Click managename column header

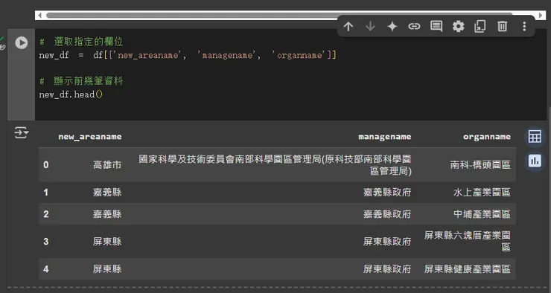(x=385, y=137)
